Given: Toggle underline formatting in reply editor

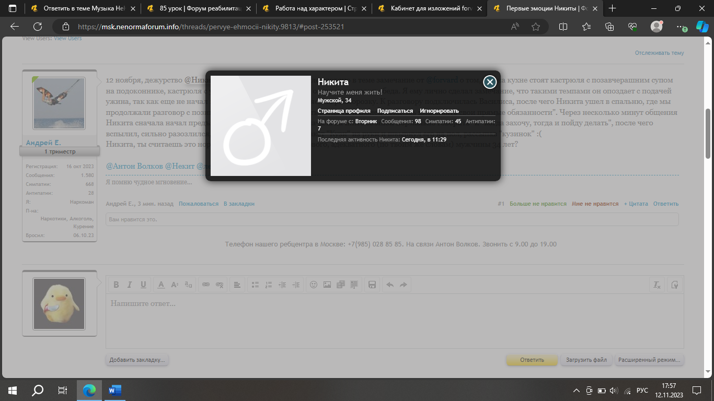Looking at the screenshot, I should pos(143,285).
